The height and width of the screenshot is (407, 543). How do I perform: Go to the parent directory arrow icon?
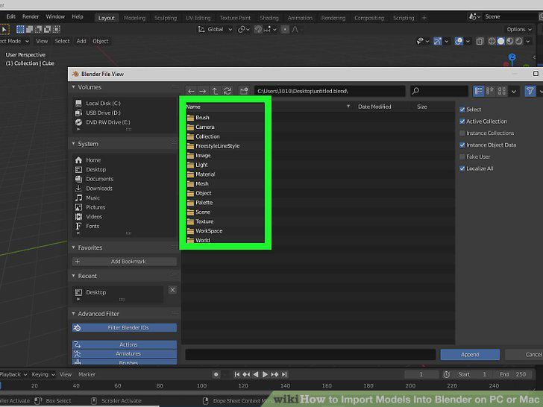pyautogui.click(x=215, y=91)
